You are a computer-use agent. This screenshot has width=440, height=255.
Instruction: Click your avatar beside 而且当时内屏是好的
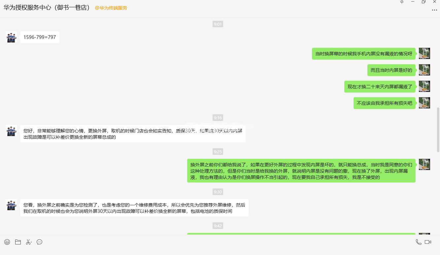(424, 70)
